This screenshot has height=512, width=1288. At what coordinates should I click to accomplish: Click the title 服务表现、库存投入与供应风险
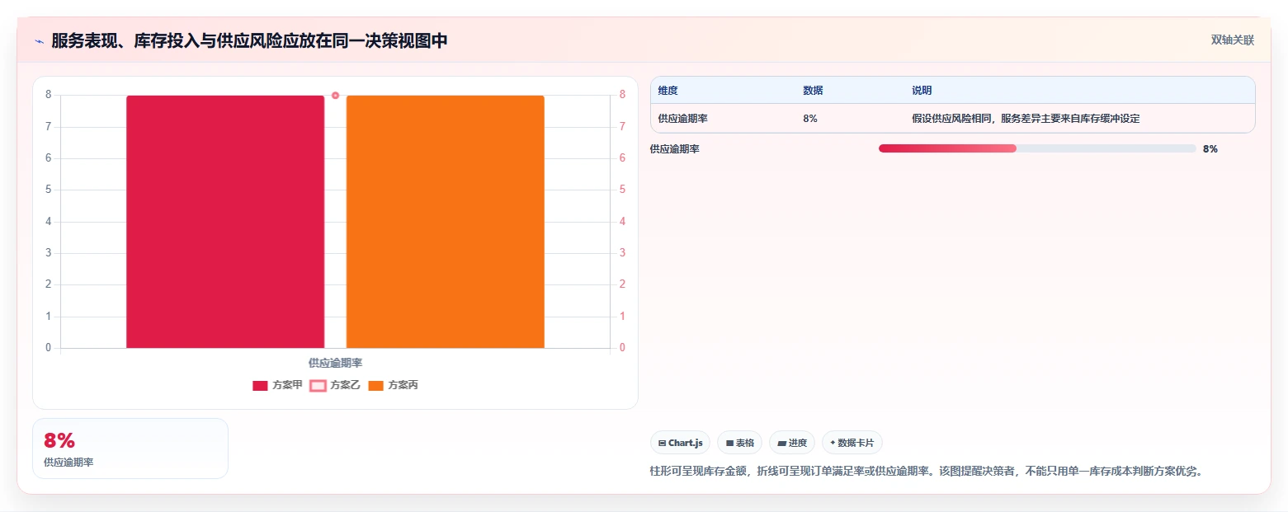pyautogui.click(x=249, y=41)
